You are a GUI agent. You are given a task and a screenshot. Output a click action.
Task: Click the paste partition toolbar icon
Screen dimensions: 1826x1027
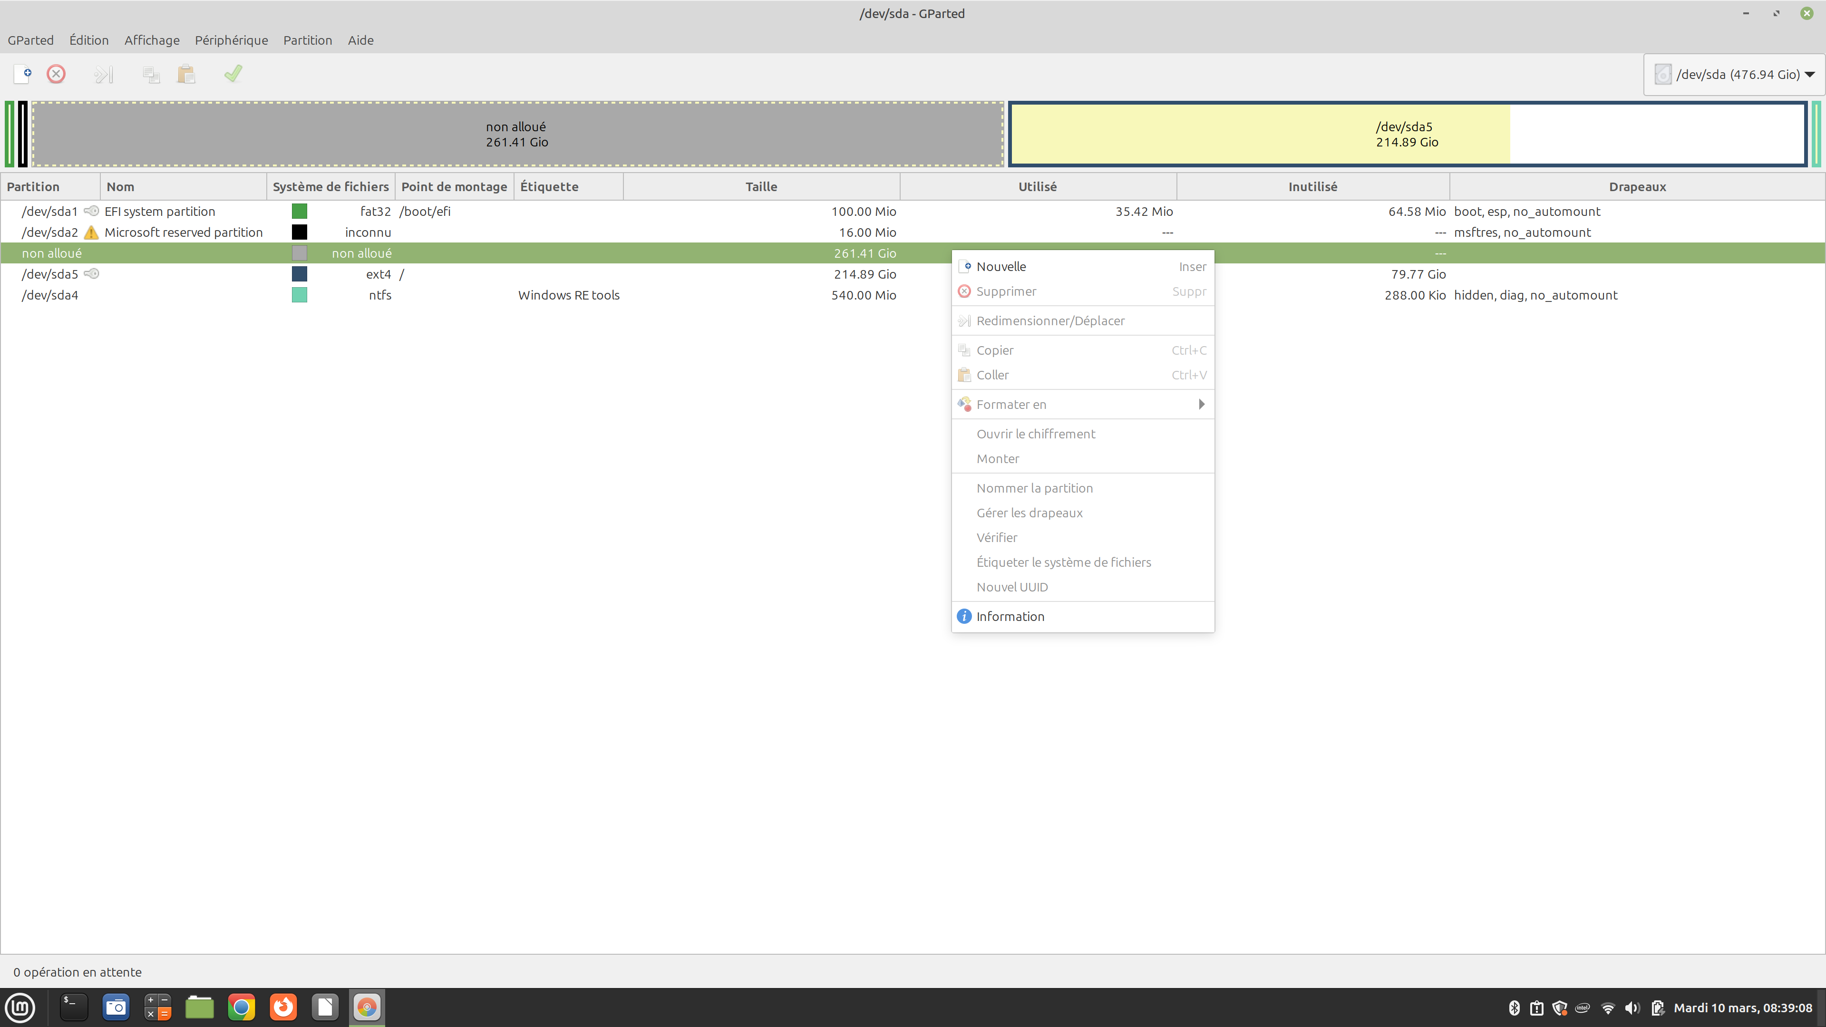[x=186, y=74]
